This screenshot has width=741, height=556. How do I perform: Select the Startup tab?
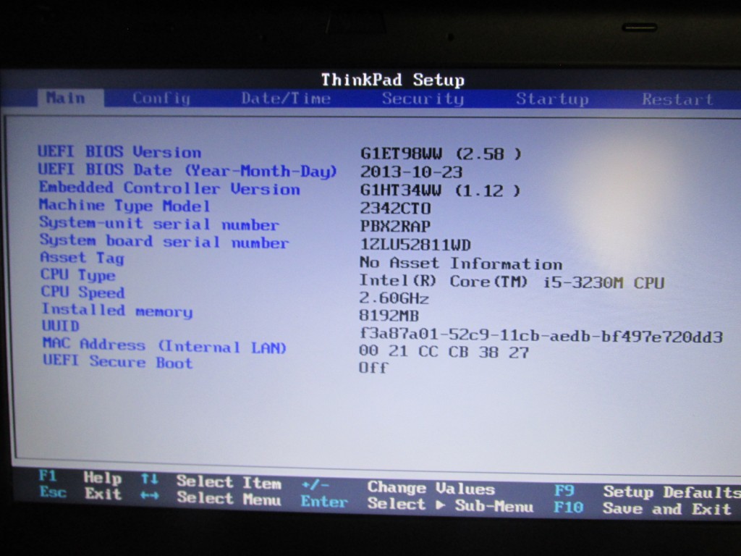click(x=551, y=99)
